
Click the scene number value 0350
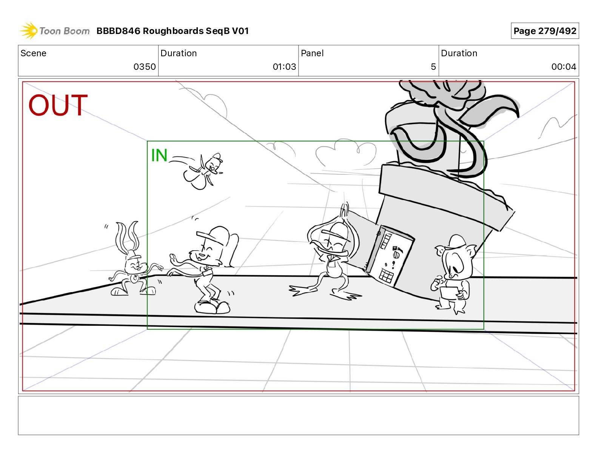[145, 67]
